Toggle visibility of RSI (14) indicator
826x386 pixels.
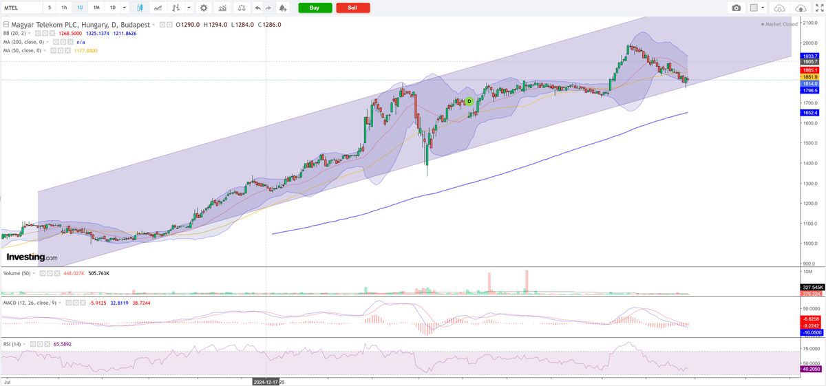[32, 344]
